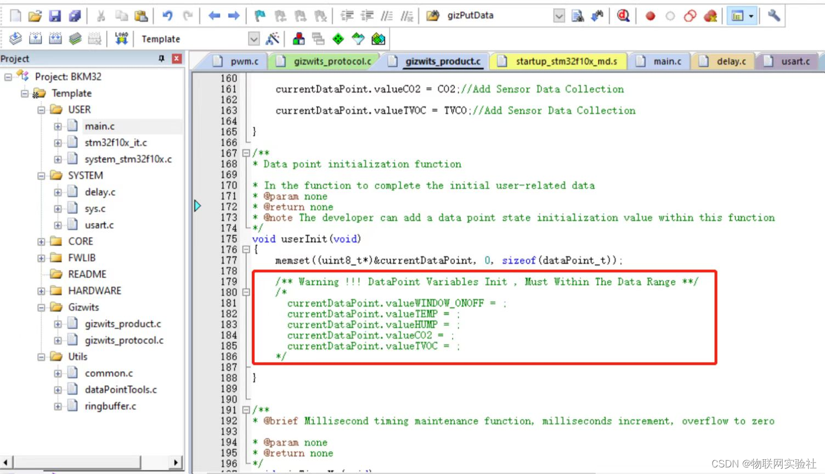The width and height of the screenshot is (825, 474).
Task: Toggle the window layout button
Action: tap(737, 16)
